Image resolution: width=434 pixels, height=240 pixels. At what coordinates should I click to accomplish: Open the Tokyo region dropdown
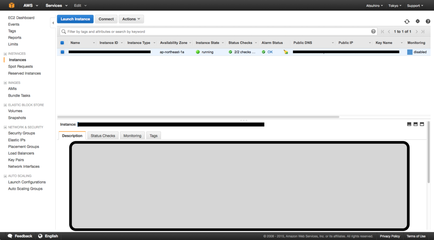click(395, 6)
